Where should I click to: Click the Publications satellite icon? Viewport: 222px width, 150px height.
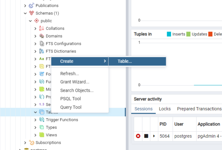pos(31,5)
